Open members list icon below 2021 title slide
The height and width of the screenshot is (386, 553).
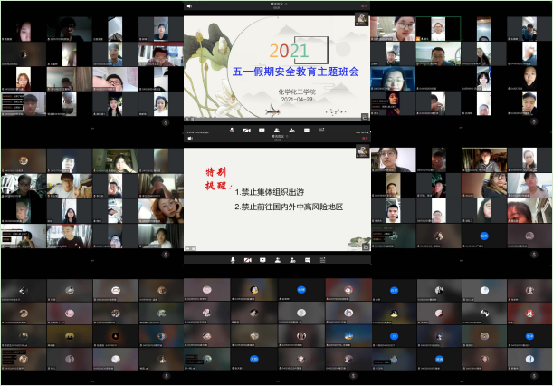tap(291, 130)
